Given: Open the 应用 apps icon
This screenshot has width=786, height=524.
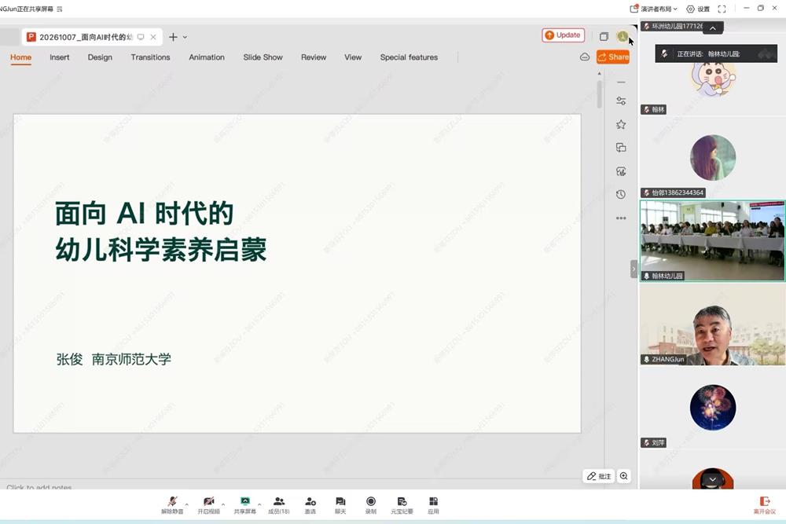Looking at the screenshot, I should click(433, 504).
